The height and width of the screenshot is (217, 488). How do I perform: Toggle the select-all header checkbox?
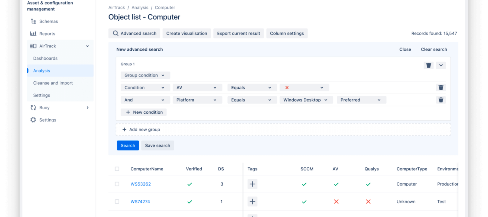pos(117,169)
